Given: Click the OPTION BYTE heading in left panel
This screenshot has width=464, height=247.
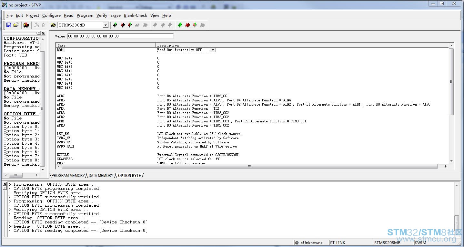Looking at the screenshot, I should [21, 114].
